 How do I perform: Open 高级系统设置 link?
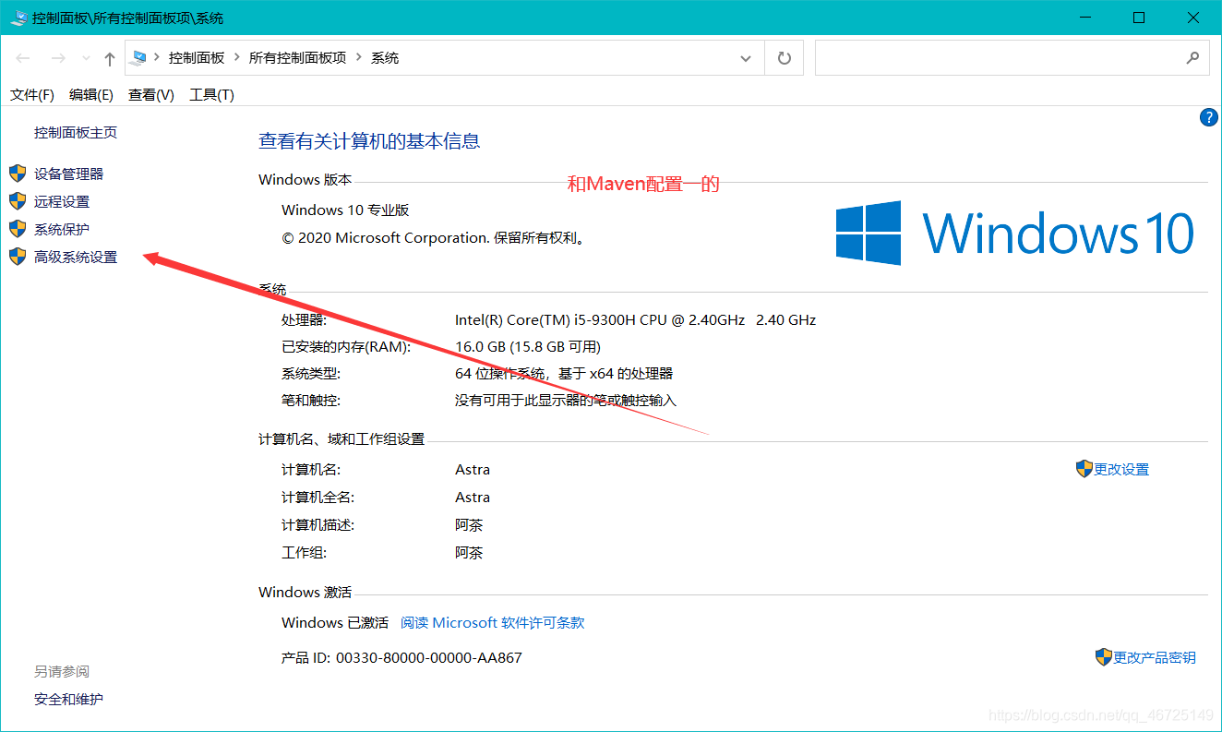[x=76, y=257]
